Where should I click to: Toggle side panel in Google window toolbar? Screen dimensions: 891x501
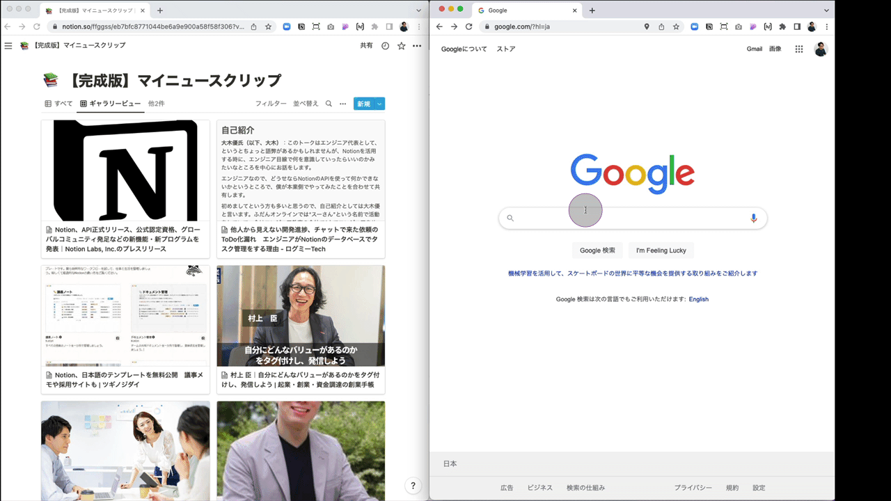coord(796,26)
